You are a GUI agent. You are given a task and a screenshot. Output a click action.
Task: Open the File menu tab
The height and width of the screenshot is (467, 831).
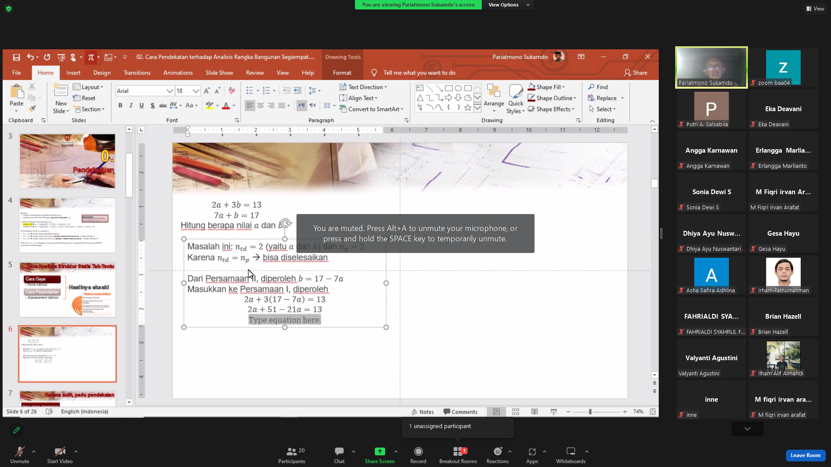tap(16, 73)
